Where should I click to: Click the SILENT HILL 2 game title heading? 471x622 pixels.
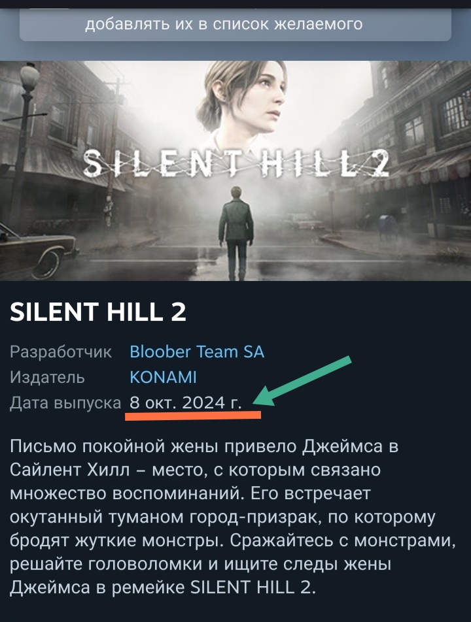97,312
